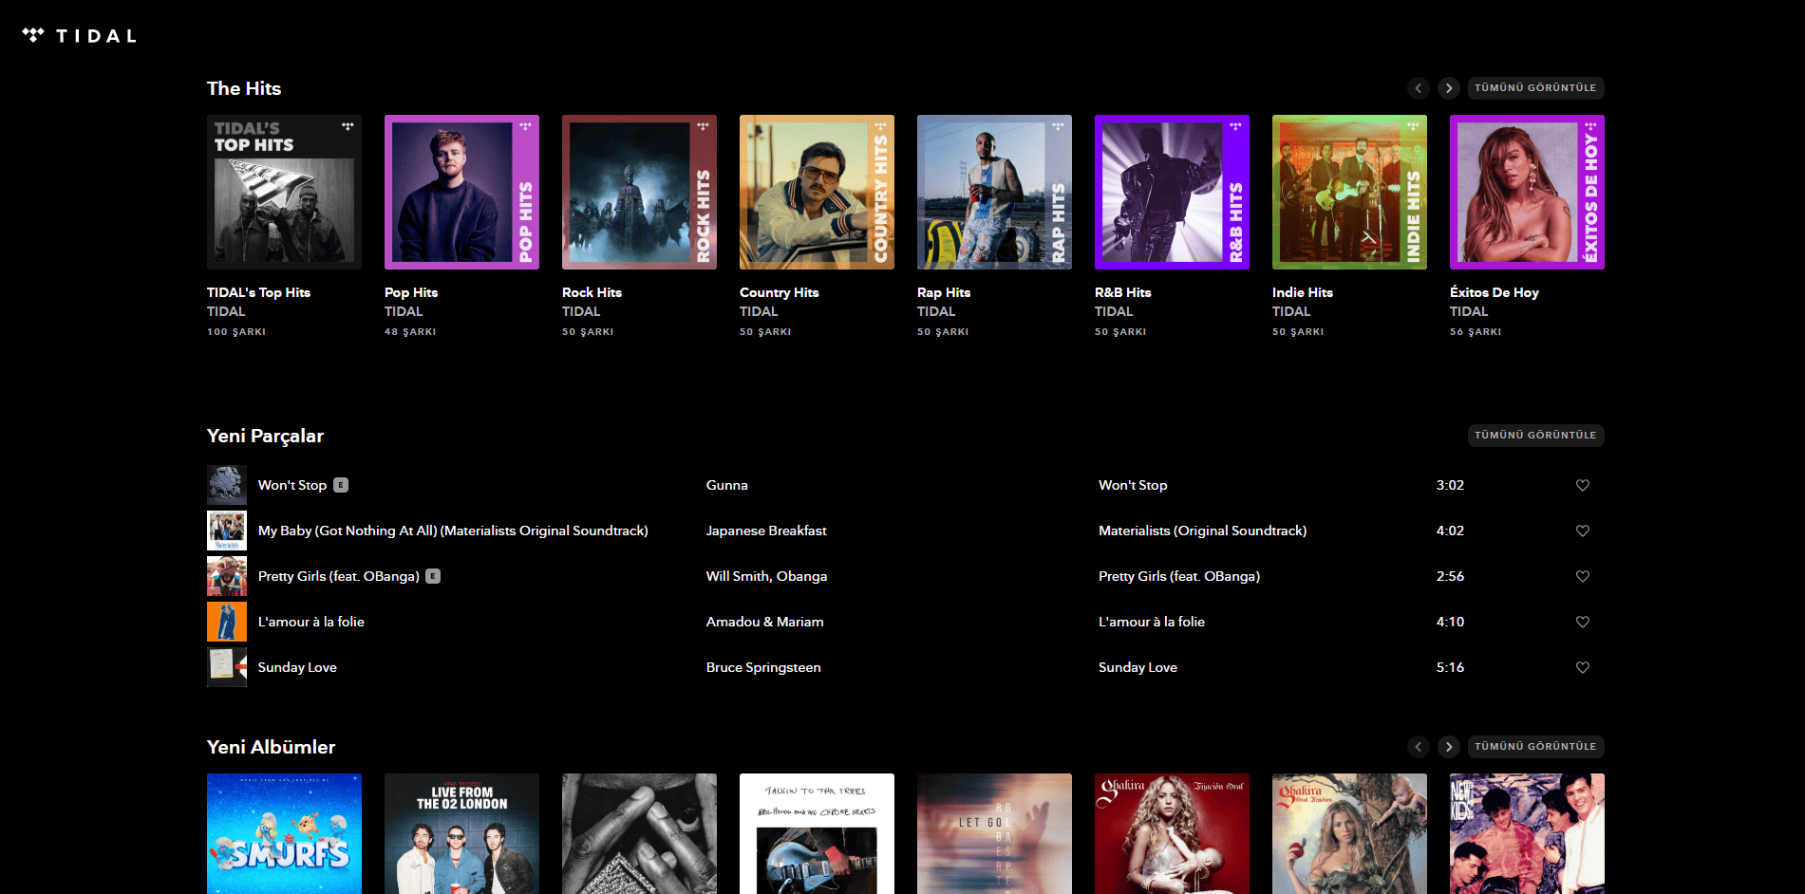Viewport: 1805px width, 894px height.
Task: Open Talkin to the Trees album cover
Action: pos(817,833)
